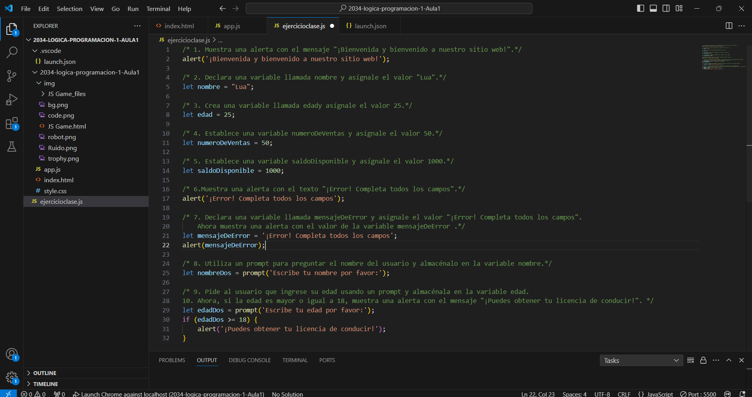Viewport: 752px width, 397px height.
Task: Switch to the PROBLEMS panel tab
Action: coord(172,360)
